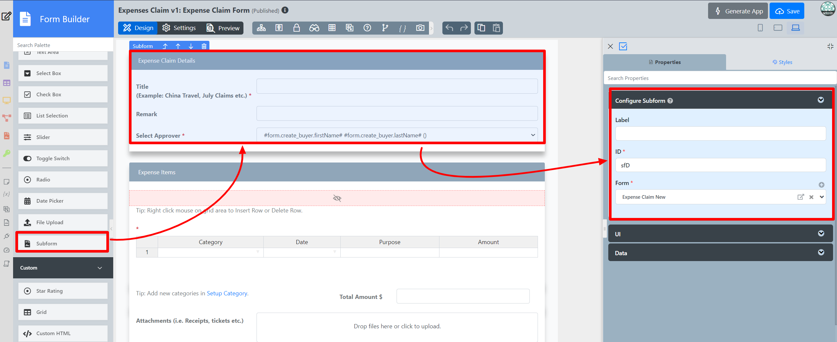Click the edit pencil icon at top-left

point(7,16)
